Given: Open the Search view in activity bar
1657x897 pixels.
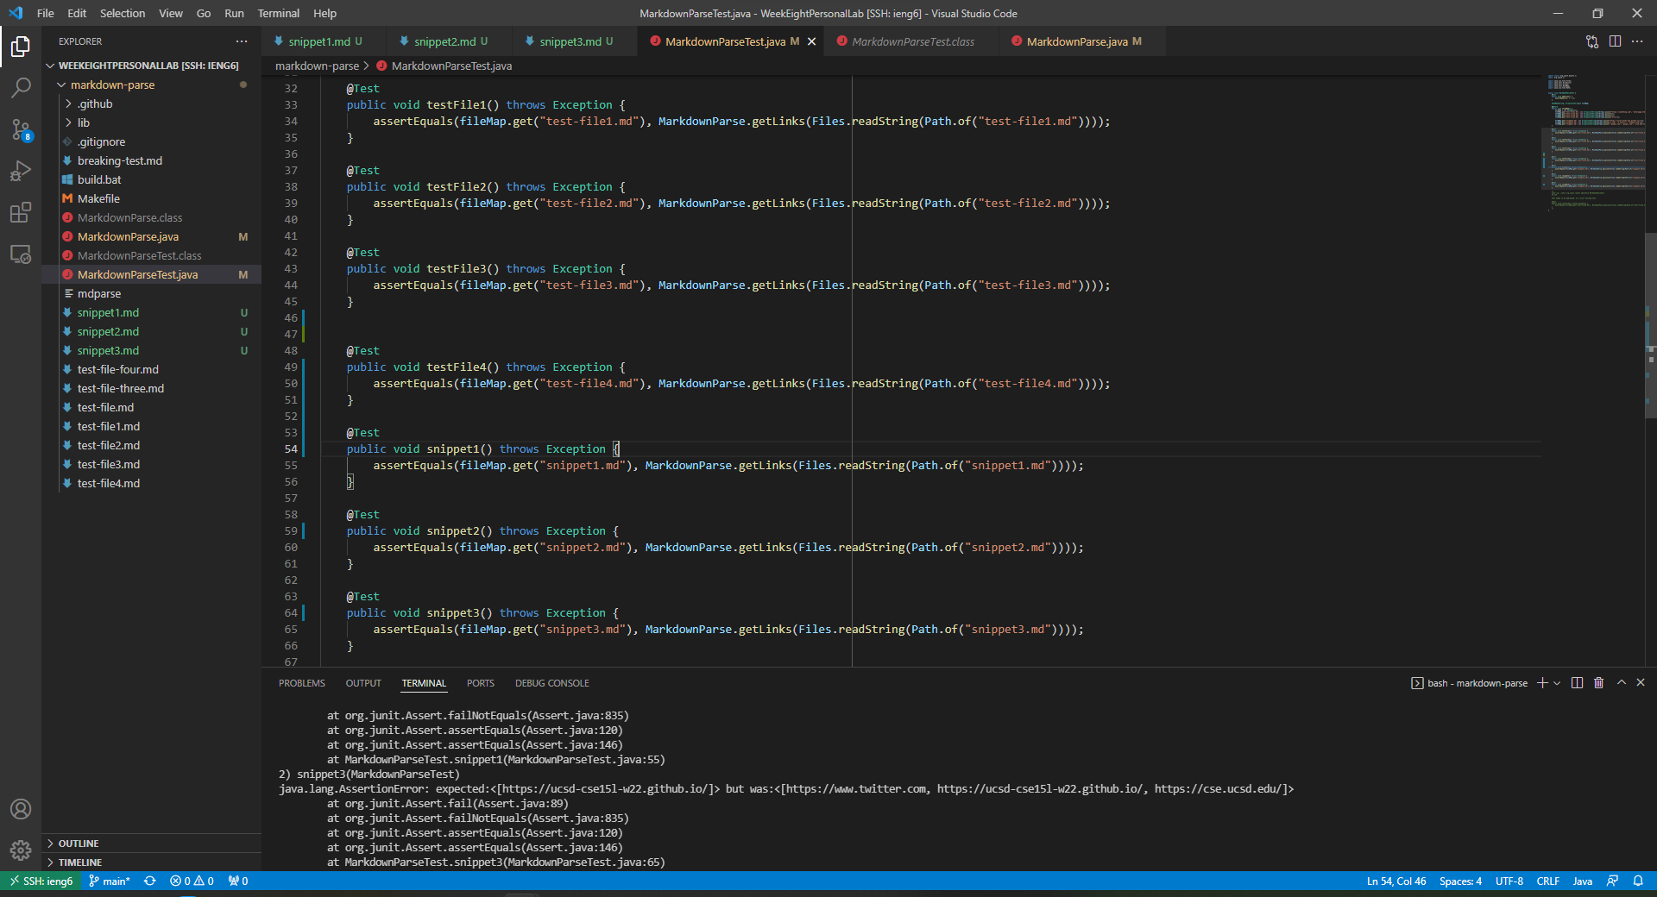Looking at the screenshot, I should point(21,87).
